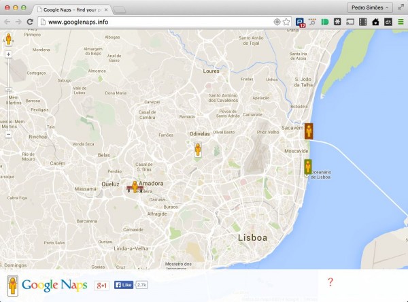The image size is (408, 302).
Task: Click the 2.7k like count bubble
Action: point(141,285)
